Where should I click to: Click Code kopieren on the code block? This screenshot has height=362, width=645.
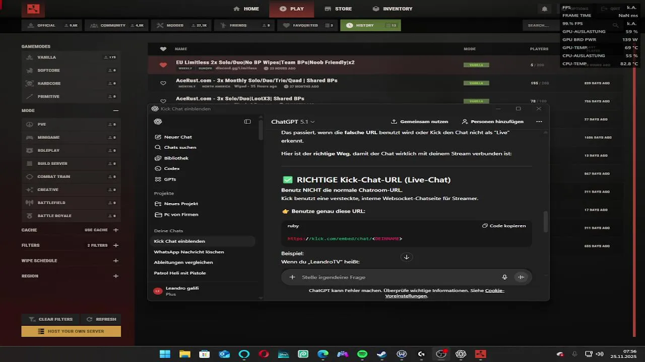(x=504, y=226)
